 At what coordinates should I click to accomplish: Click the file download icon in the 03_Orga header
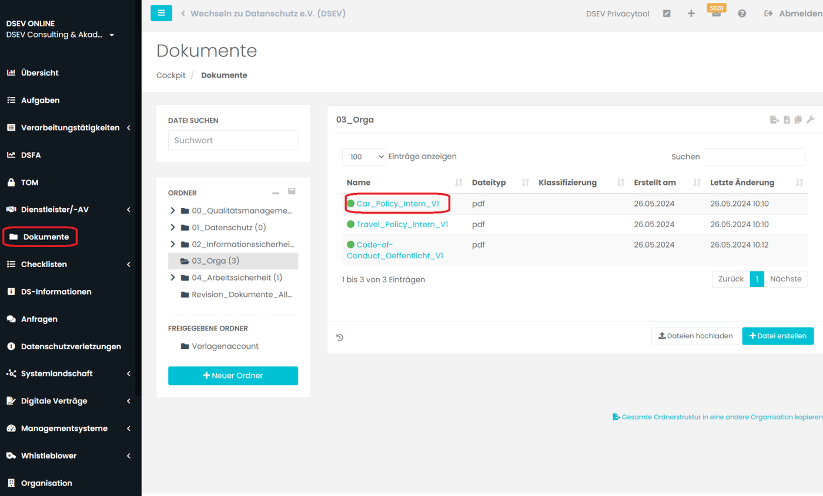click(x=787, y=120)
